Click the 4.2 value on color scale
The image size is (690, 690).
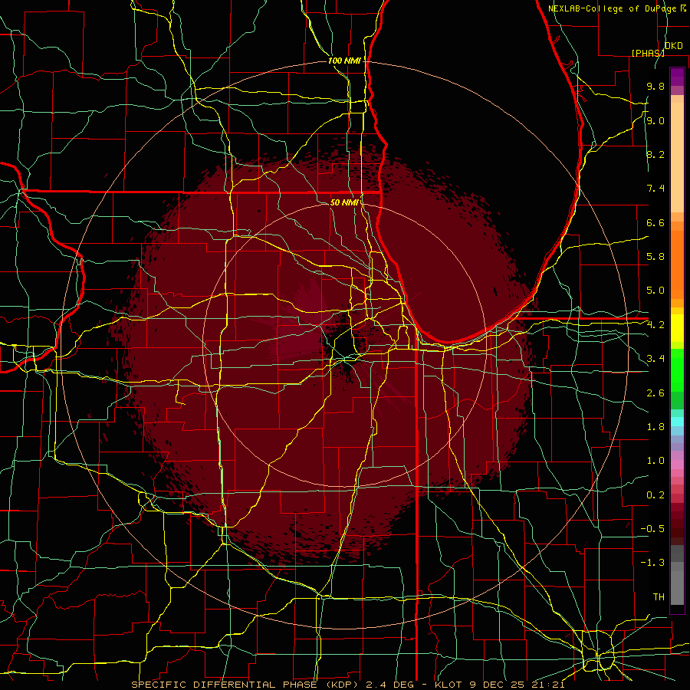point(655,325)
